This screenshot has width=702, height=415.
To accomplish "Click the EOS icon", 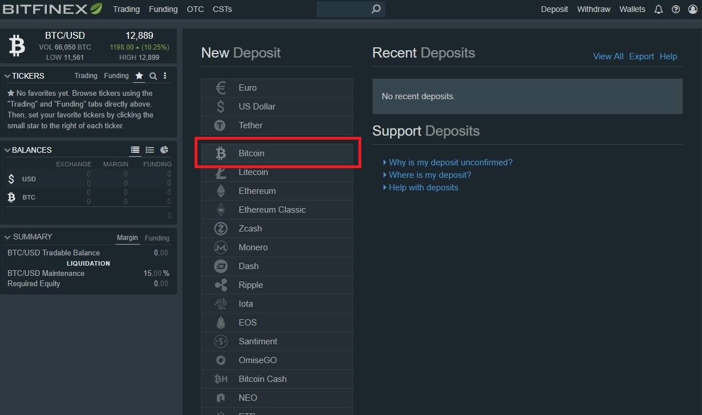I will click(x=220, y=323).
